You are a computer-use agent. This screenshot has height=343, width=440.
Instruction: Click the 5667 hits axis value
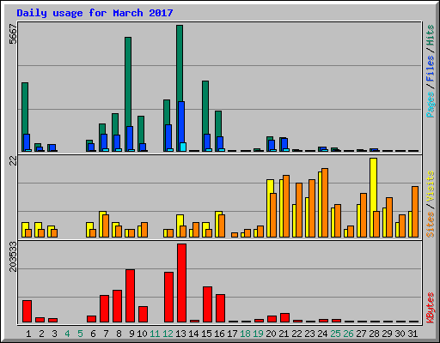(x=13, y=33)
